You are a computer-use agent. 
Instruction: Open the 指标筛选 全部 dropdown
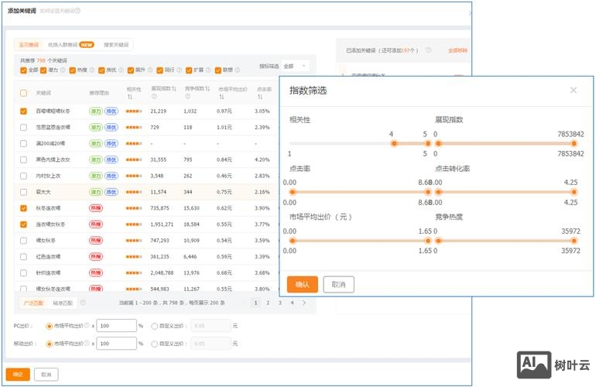(x=295, y=67)
